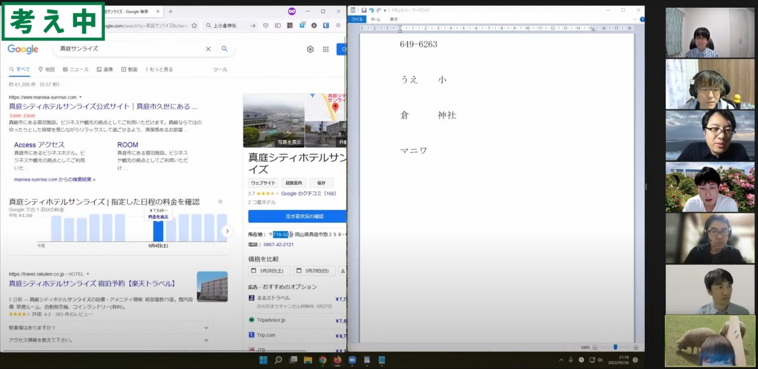Open the ファイル menu in WordPad
The height and width of the screenshot is (369, 758).
click(357, 19)
